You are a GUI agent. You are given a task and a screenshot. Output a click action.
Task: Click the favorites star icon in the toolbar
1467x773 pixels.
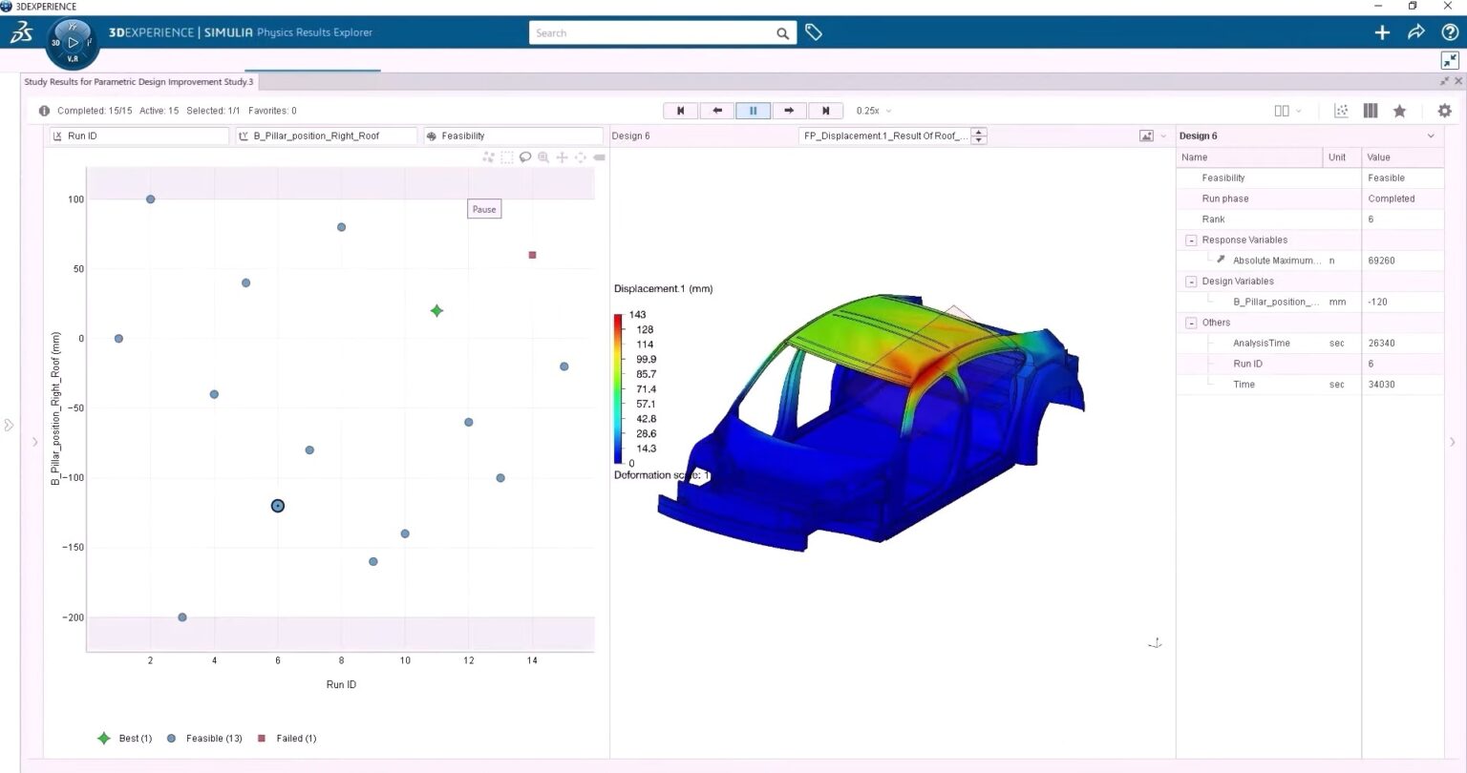coord(1399,111)
